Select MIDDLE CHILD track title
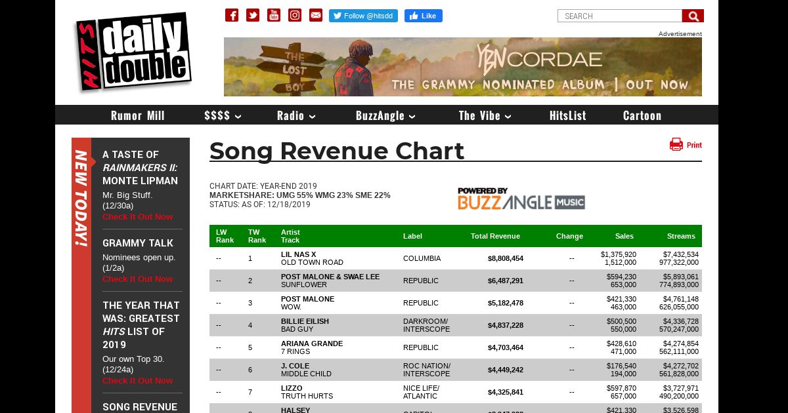Screen dimensions: 788x413 [x=306, y=374]
